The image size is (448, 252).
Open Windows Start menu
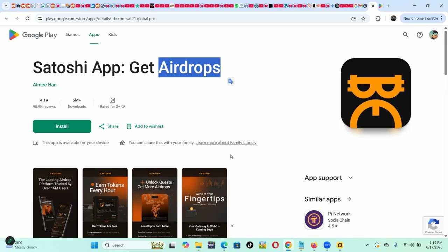(x=94, y=245)
